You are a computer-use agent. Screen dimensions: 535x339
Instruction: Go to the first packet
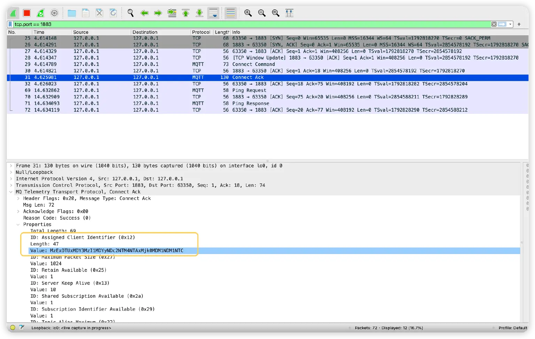pyautogui.click(x=186, y=13)
